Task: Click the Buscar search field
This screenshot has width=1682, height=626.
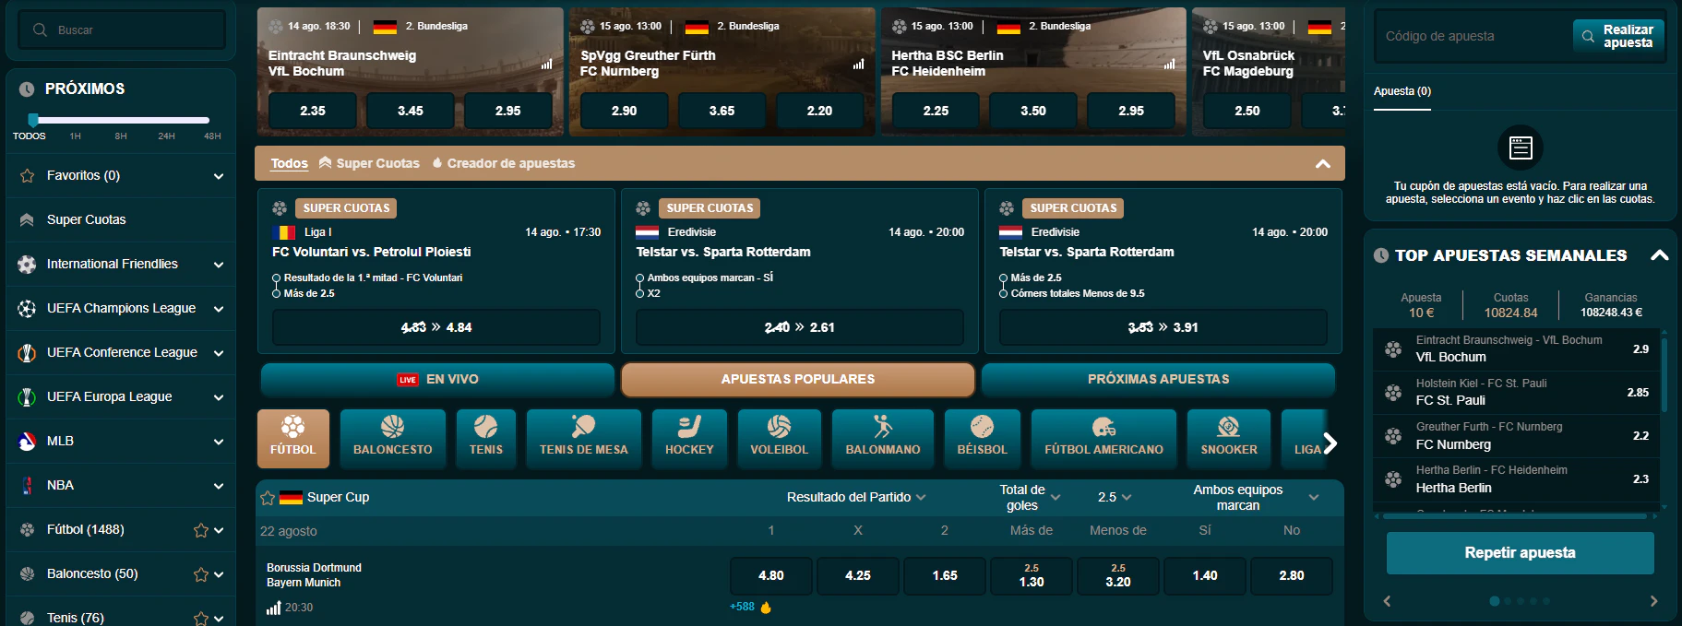Action: click(x=122, y=30)
